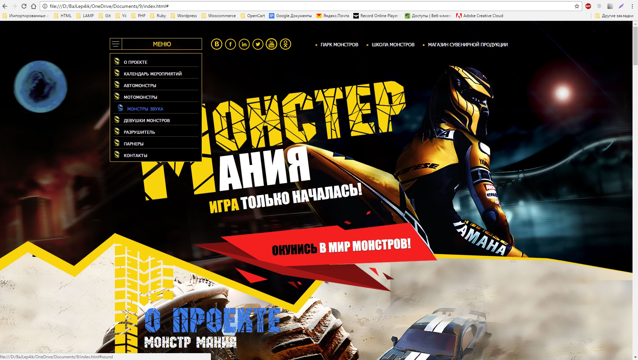Click the site info icon in address bar
Screen dimensions: 638x360
pyautogui.click(x=45, y=6)
